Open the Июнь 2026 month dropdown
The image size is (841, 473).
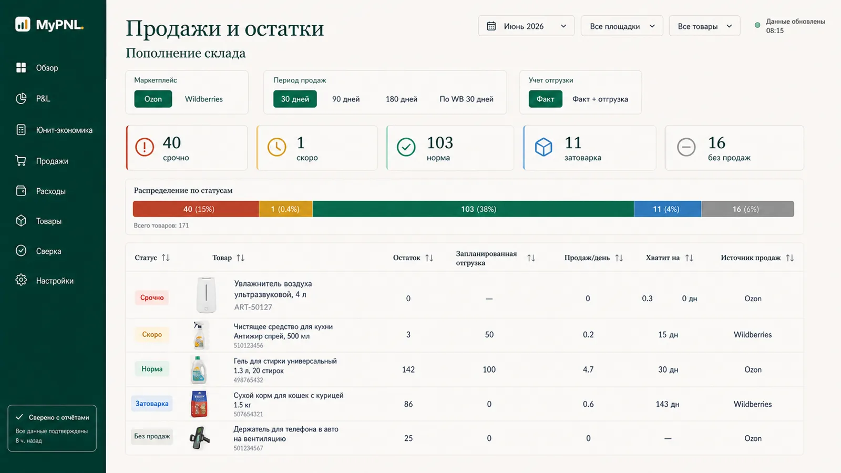pyautogui.click(x=526, y=26)
